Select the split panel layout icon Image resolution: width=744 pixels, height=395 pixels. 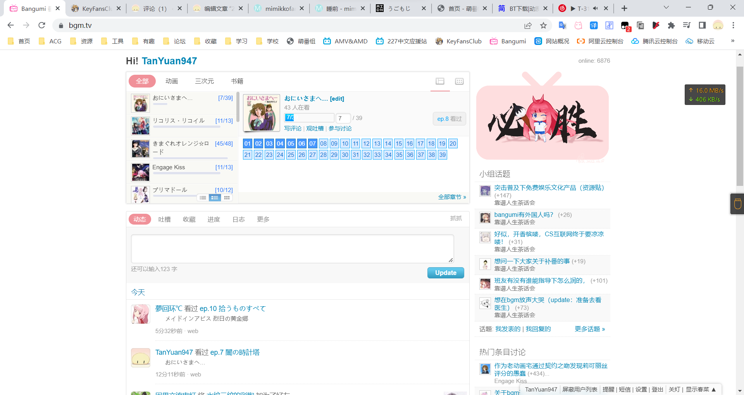[x=440, y=81]
